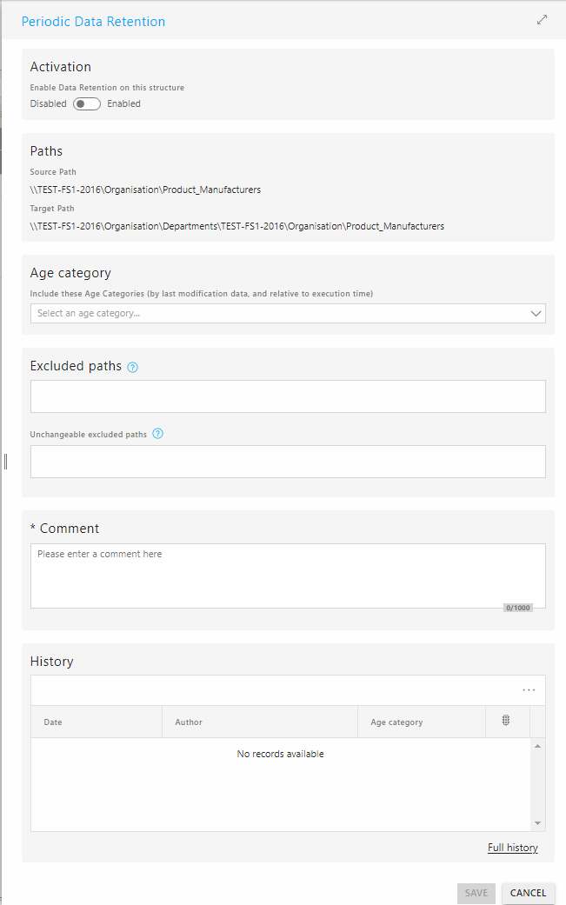The width and height of the screenshot is (566, 905).
Task: Focus the Comment text area
Action: coord(288,576)
